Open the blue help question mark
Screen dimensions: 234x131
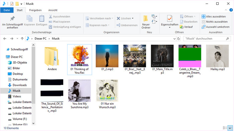(x=231, y=10)
